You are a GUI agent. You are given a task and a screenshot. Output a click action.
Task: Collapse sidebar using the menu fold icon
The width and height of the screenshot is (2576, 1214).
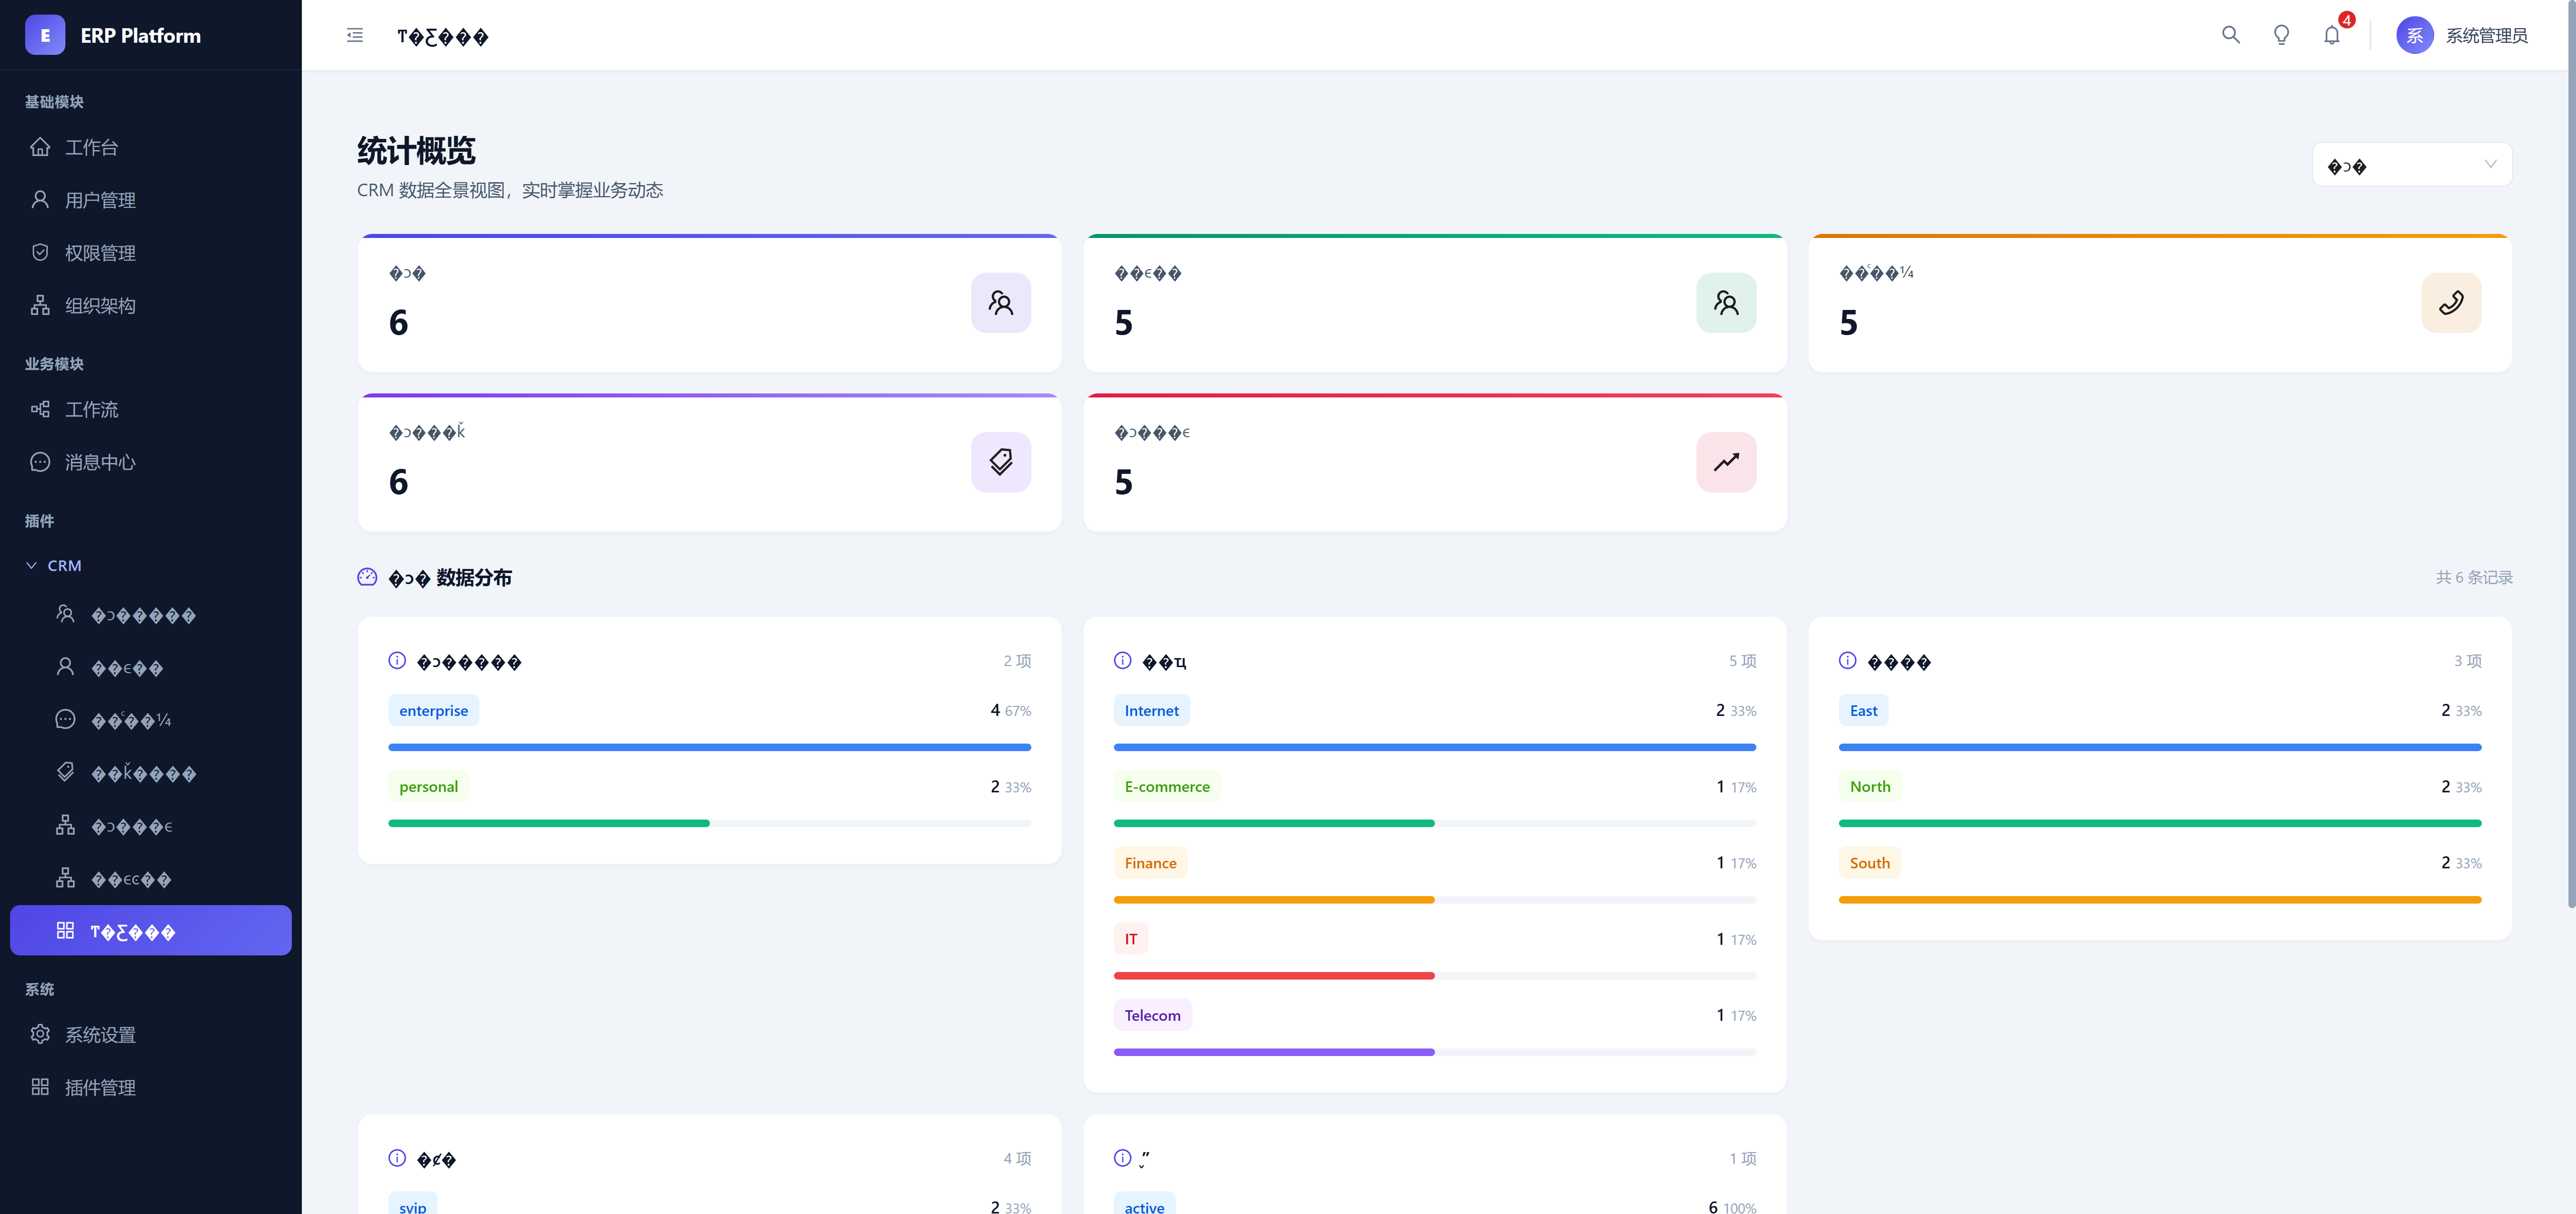point(355,36)
